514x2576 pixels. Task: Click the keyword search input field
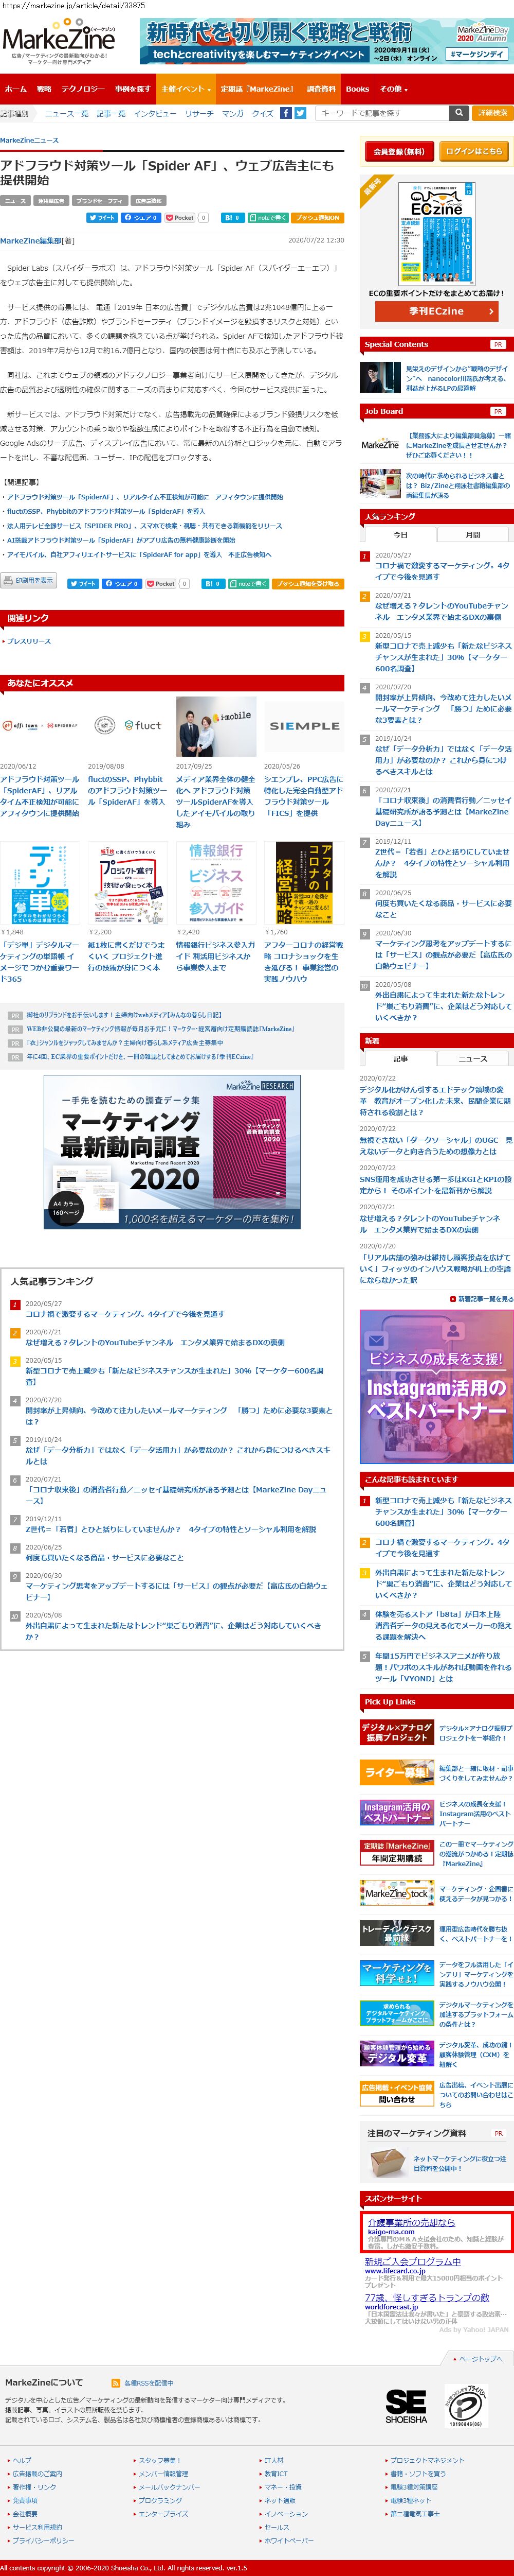(x=383, y=113)
